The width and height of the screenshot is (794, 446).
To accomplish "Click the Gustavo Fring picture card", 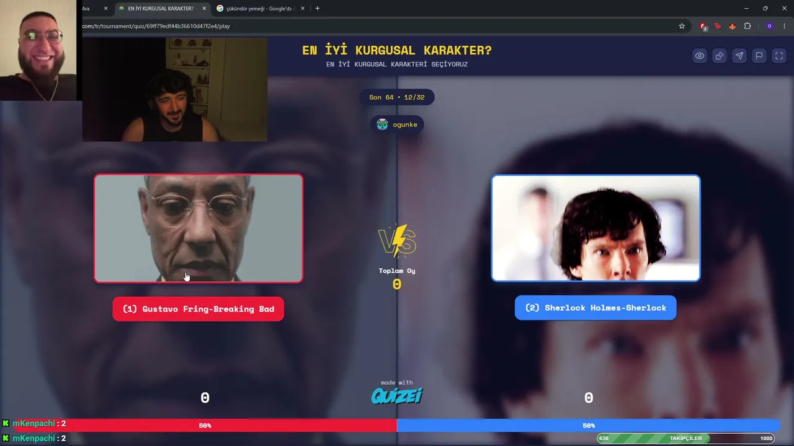I will [x=198, y=229].
